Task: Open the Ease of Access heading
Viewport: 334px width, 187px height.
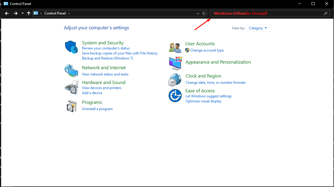Action: pos(200,91)
